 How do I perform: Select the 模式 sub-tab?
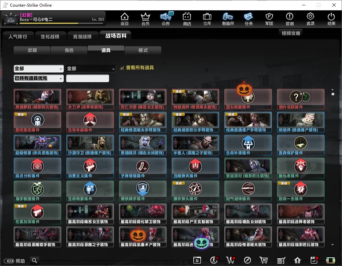[x=143, y=50]
